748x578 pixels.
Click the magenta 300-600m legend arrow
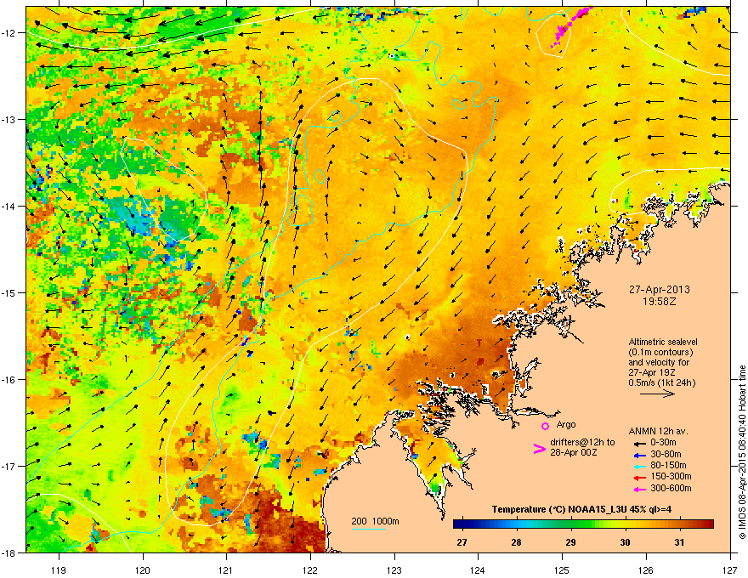(x=638, y=489)
